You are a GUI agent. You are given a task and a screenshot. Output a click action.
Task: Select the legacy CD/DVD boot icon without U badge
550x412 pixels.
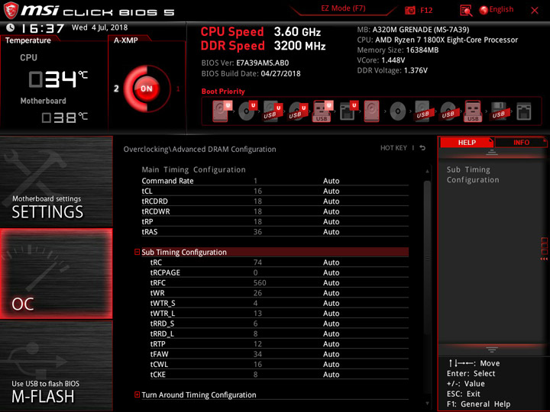[398, 111]
